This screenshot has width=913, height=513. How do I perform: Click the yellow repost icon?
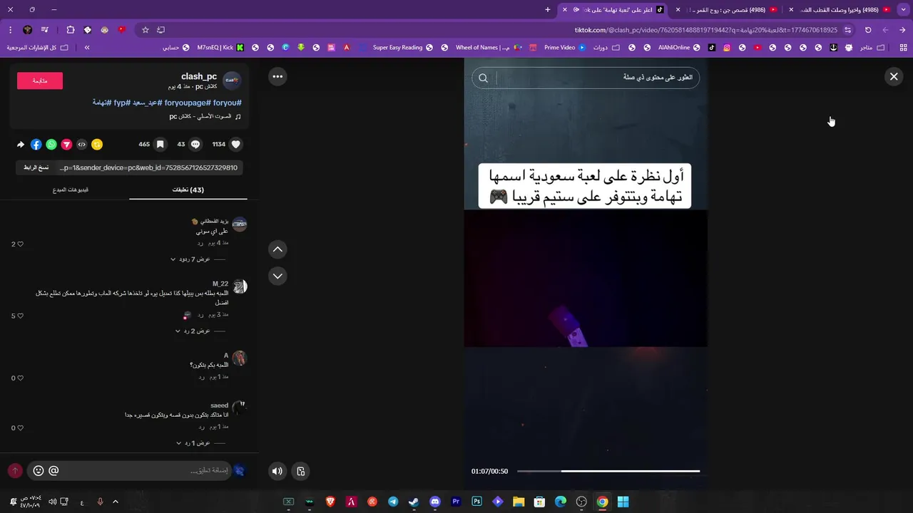pos(97,144)
